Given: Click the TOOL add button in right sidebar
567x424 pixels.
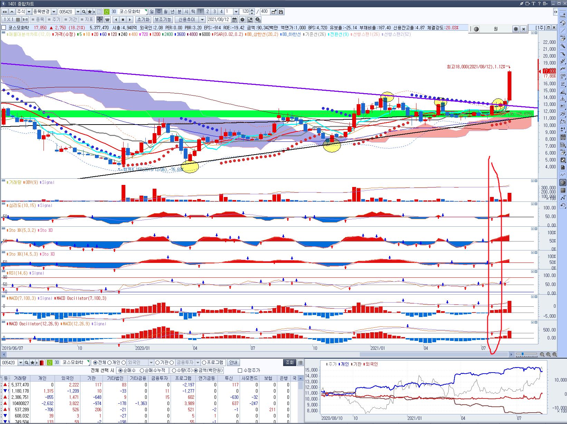Looking at the screenshot, I should tap(563, 16).
